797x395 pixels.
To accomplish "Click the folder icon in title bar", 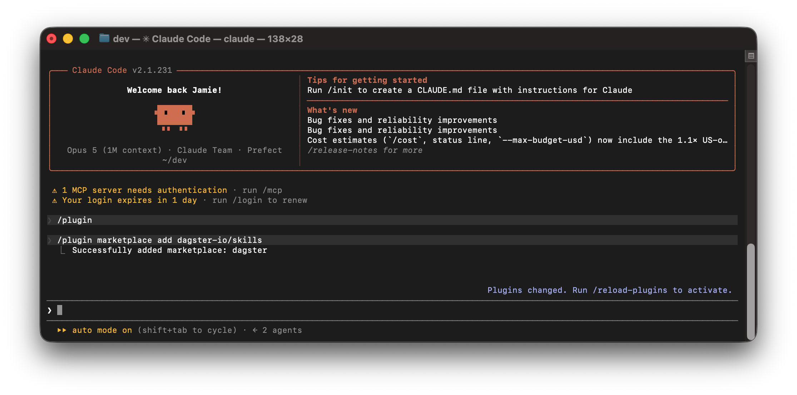I will pos(104,38).
